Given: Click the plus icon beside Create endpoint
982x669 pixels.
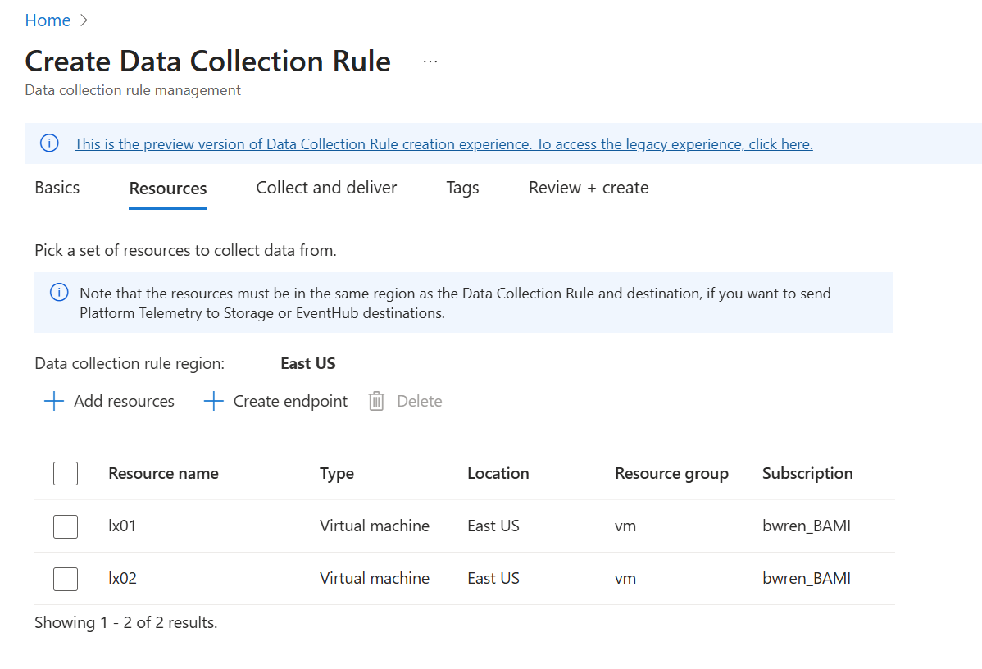Looking at the screenshot, I should (213, 401).
